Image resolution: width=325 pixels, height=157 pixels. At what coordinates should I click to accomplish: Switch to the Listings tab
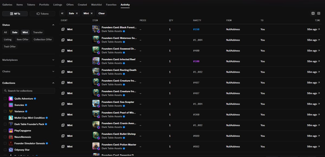tap(58, 5)
